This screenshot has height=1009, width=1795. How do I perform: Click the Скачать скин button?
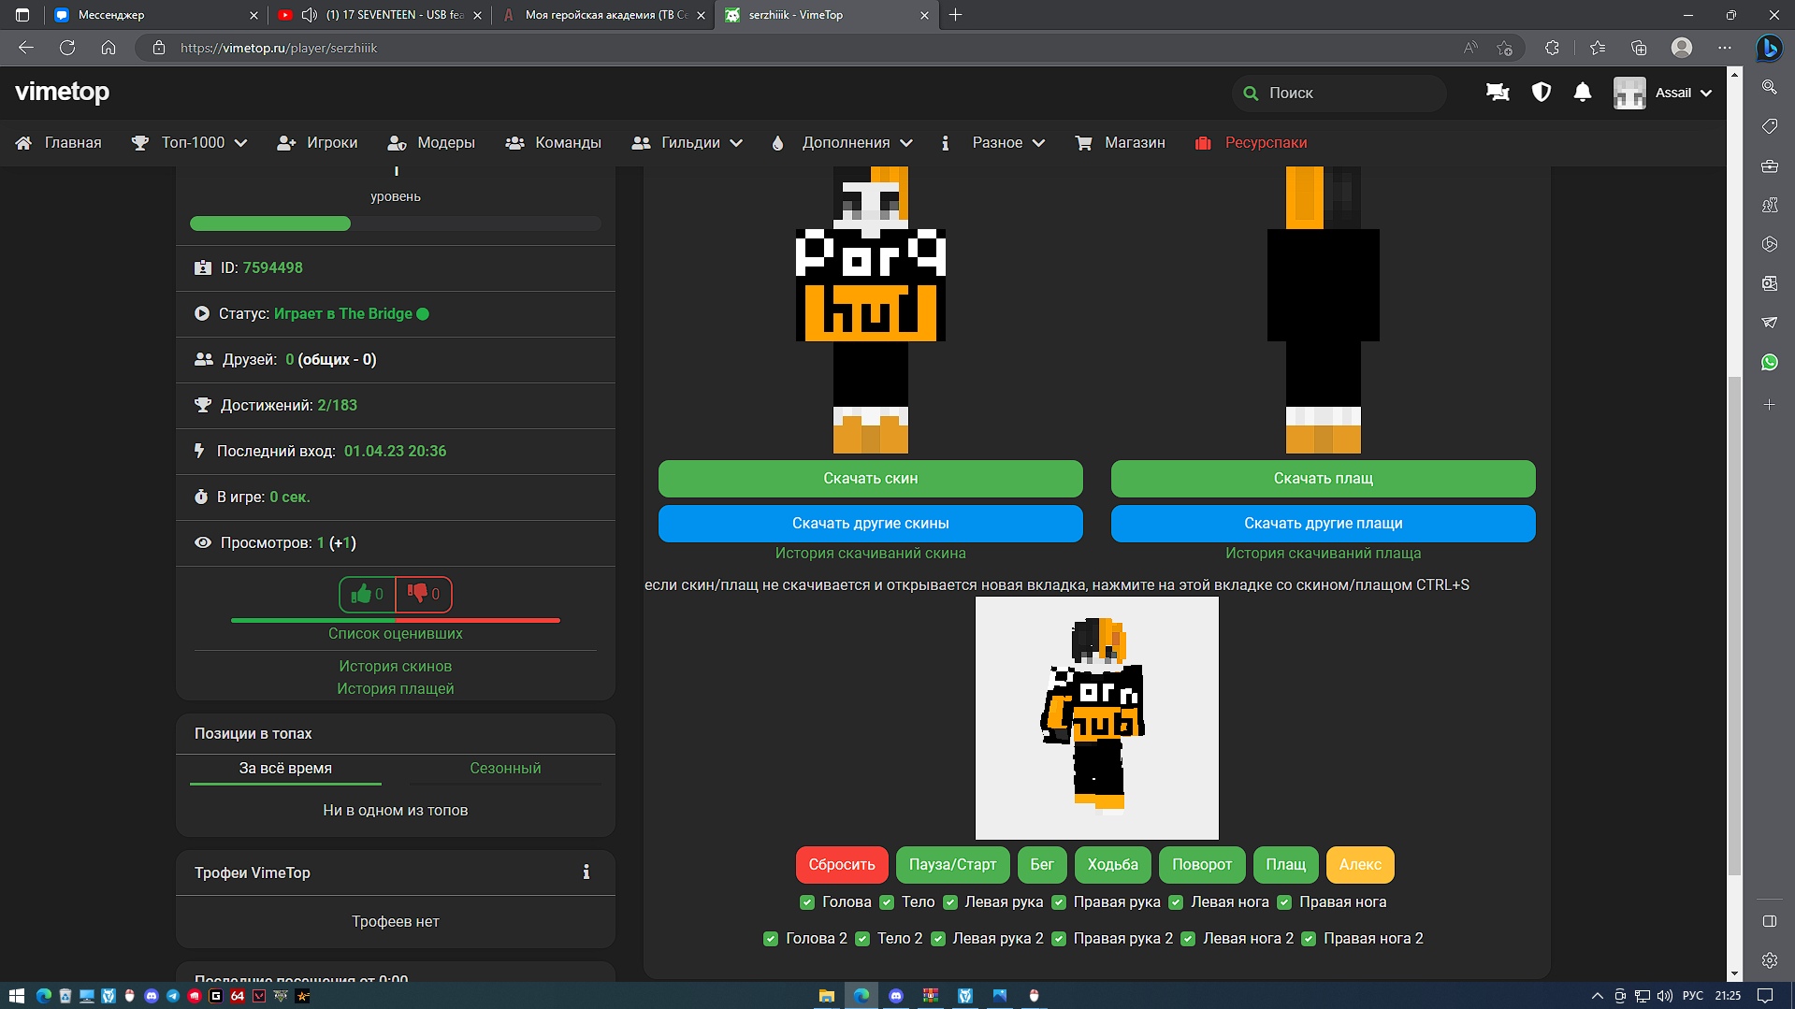pos(870,479)
